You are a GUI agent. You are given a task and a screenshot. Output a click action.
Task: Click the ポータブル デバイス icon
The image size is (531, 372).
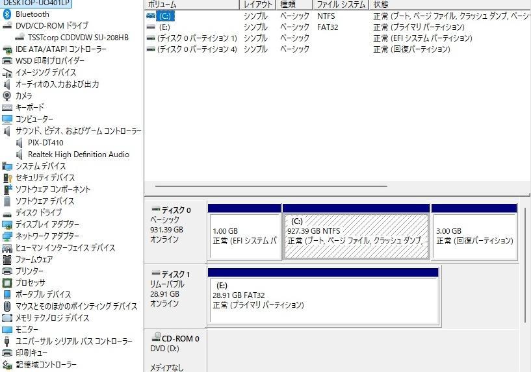click(x=6, y=295)
